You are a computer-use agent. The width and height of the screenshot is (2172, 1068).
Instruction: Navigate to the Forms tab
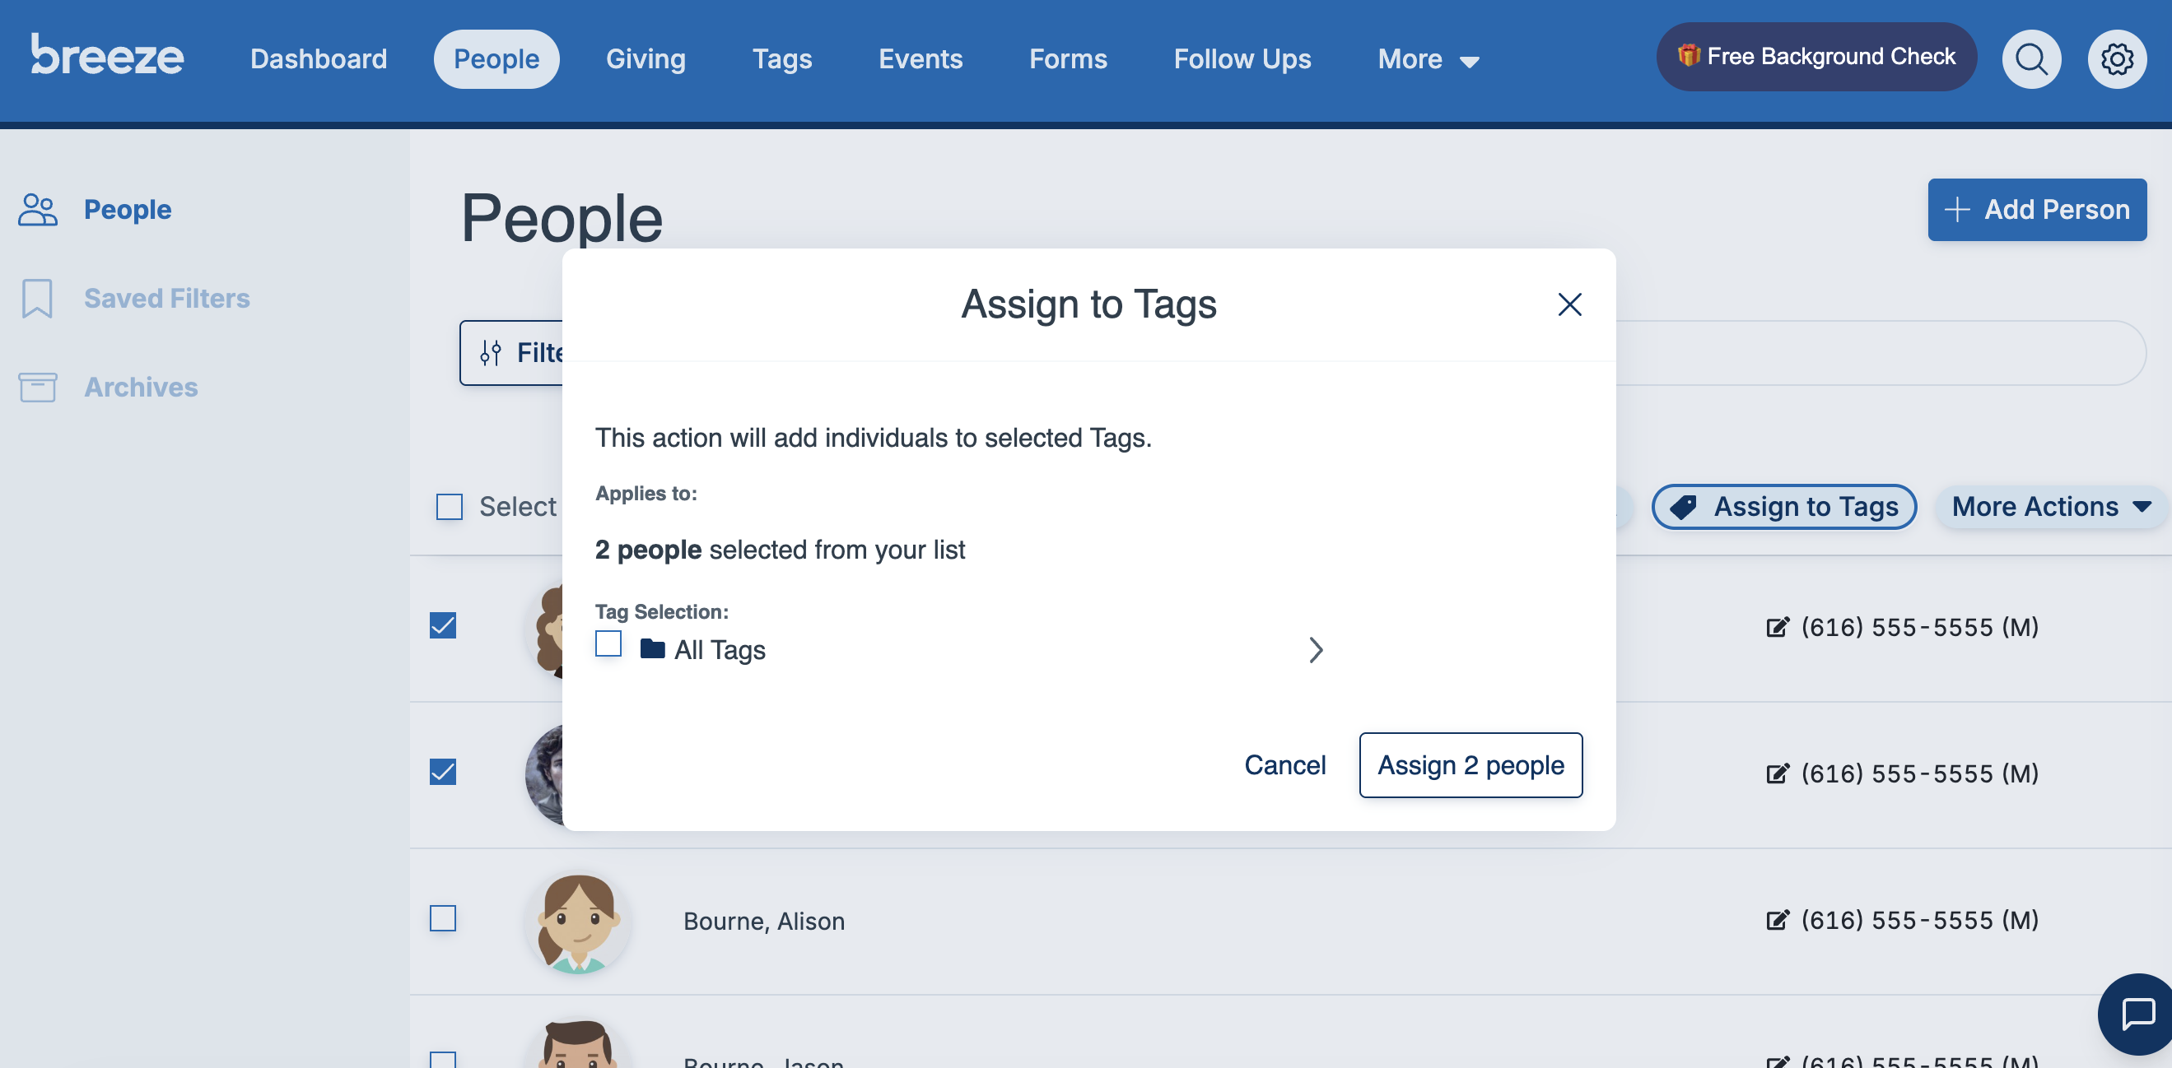(1068, 59)
